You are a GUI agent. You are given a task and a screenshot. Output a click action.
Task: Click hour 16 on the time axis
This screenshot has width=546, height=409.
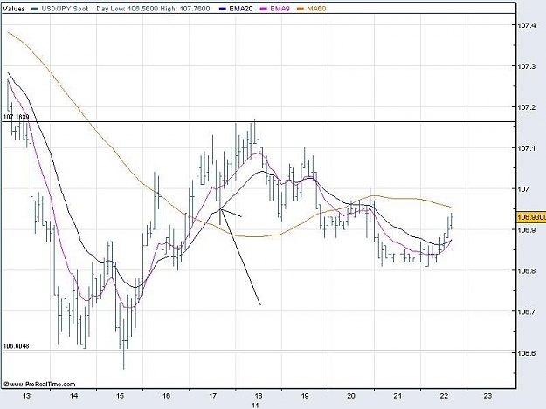pos(166,396)
